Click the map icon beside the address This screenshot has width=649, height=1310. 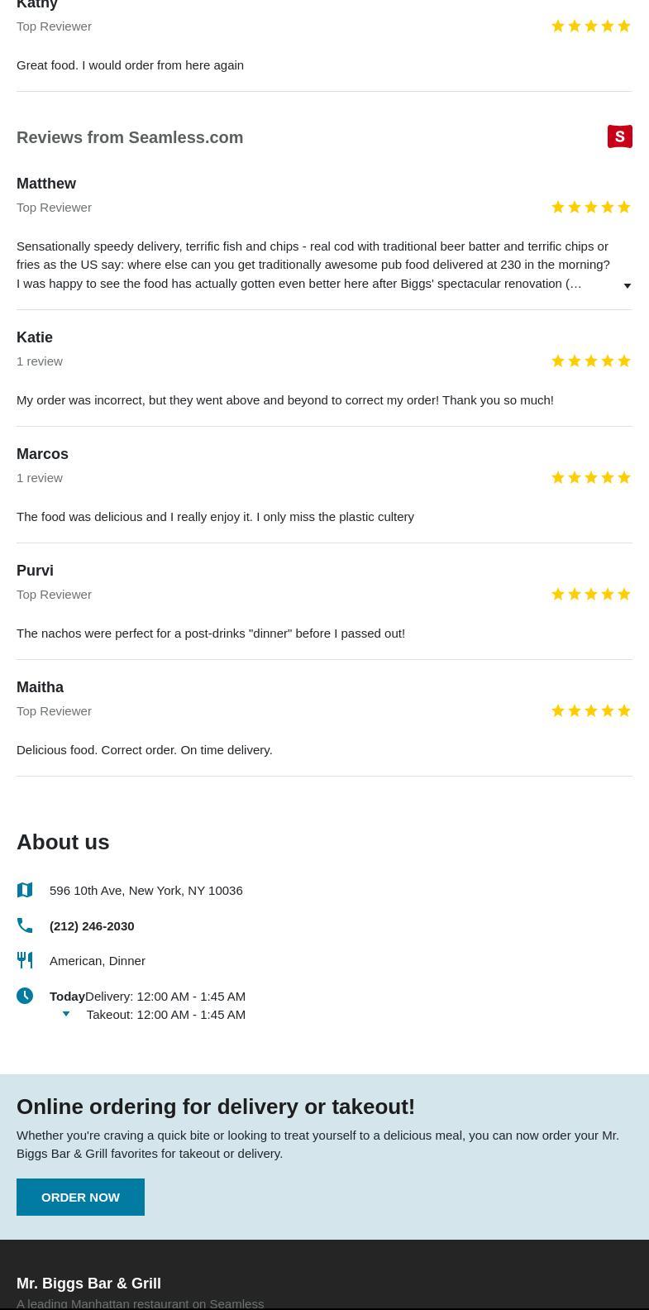click(25, 890)
